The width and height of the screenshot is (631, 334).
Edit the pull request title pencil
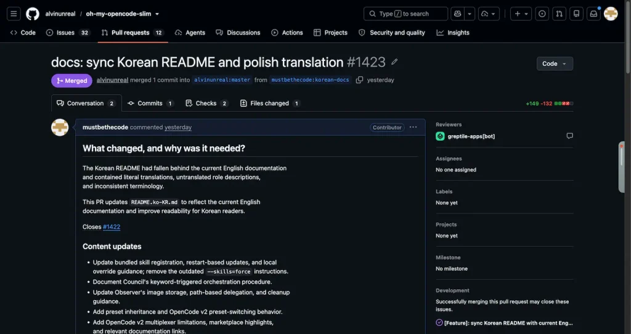click(x=394, y=62)
